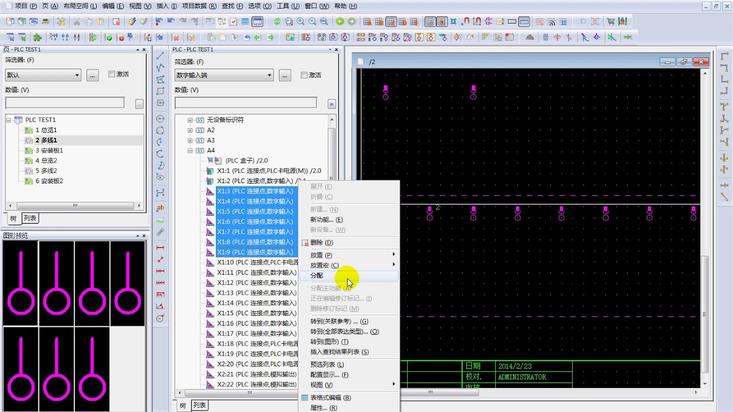Choose 分配 from the context menu

point(348,276)
